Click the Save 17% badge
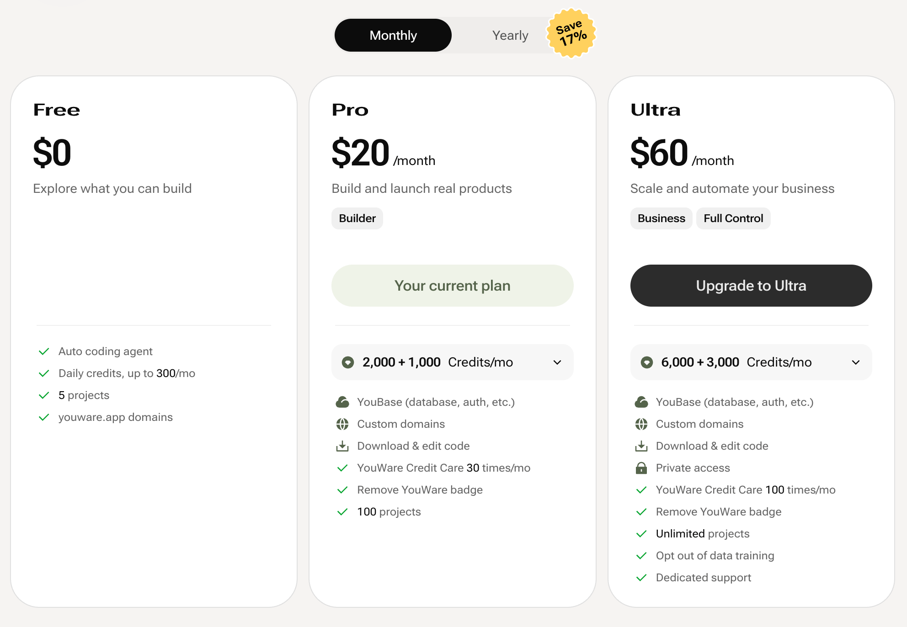907x627 pixels. (571, 33)
